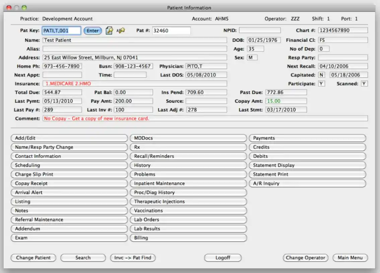
Task: Open the Copay Receipt function
Action: coord(69,183)
